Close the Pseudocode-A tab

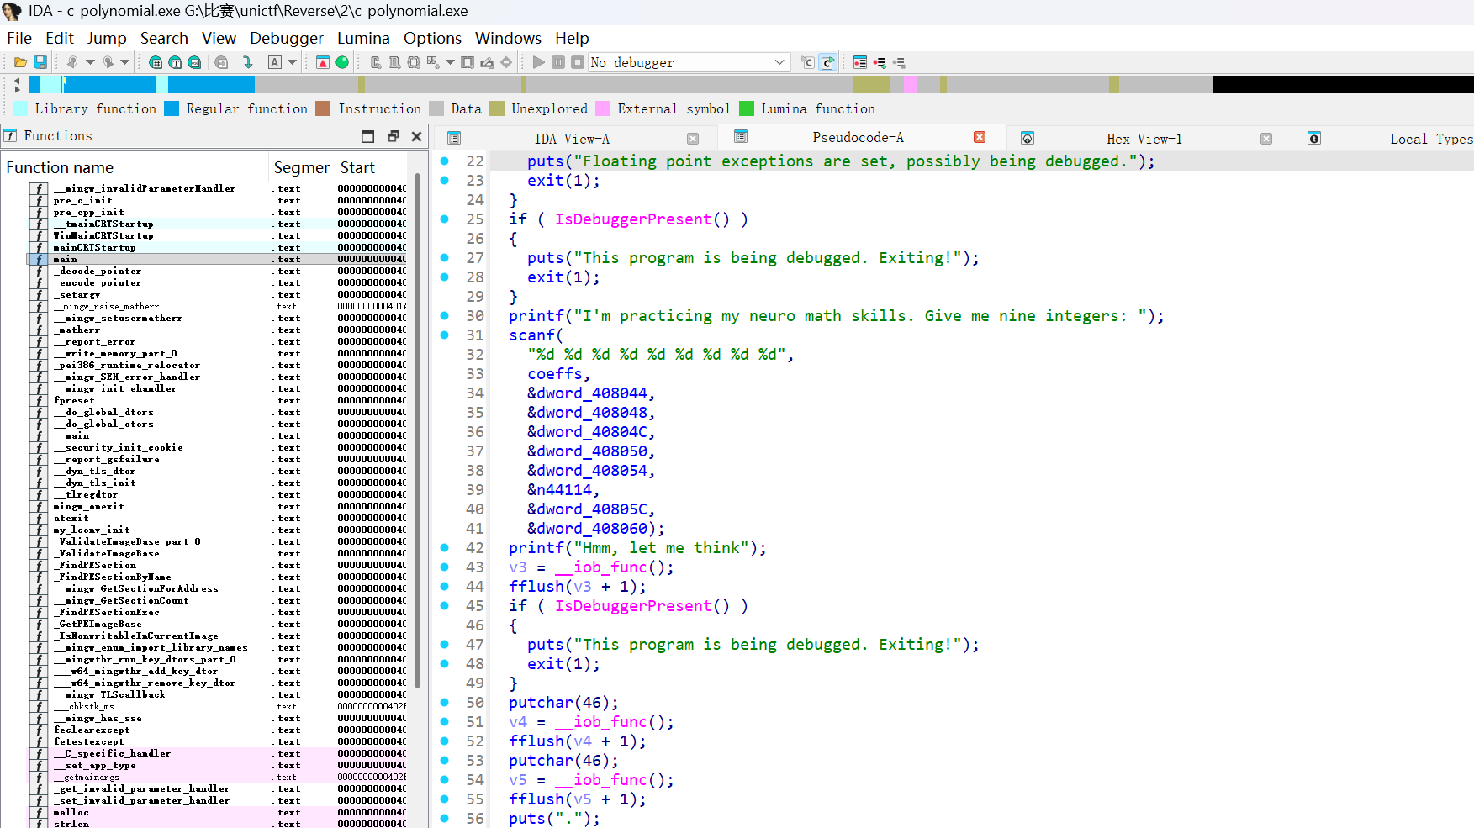(x=980, y=137)
